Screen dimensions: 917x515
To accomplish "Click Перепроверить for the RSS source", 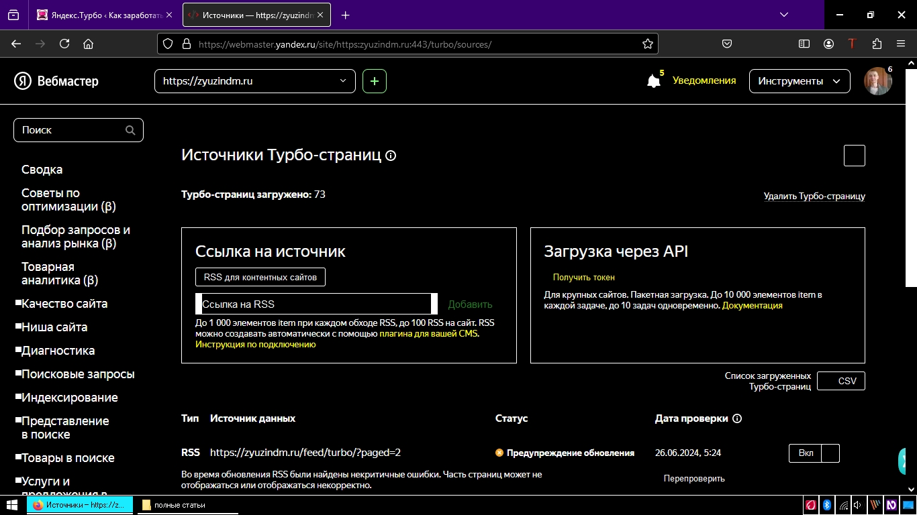I will (x=694, y=479).
